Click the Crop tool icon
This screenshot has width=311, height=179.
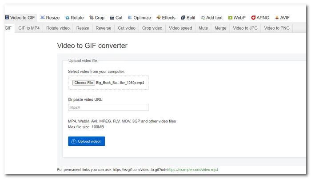click(x=91, y=18)
